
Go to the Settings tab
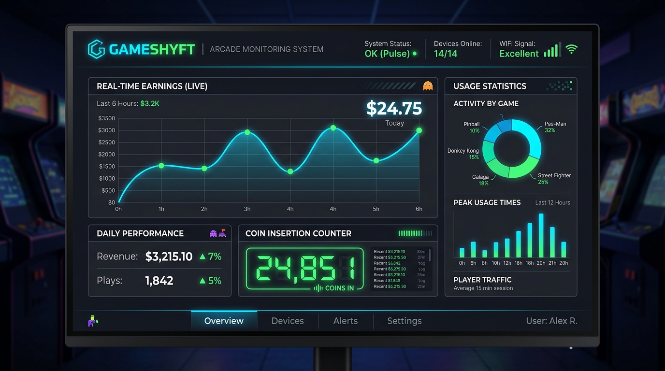tap(405, 321)
